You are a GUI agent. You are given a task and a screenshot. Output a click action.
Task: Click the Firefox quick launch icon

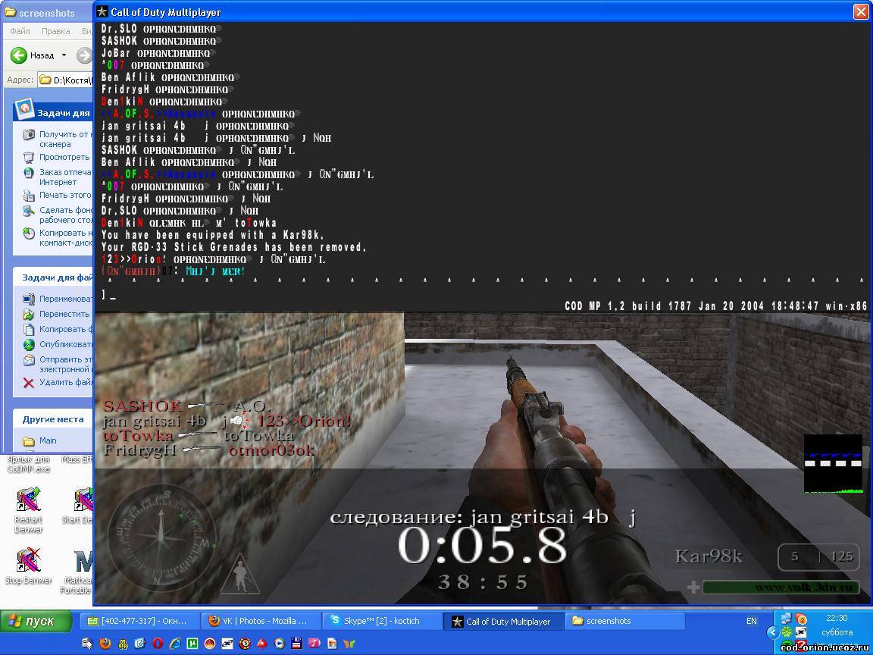(x=105, y=644)
